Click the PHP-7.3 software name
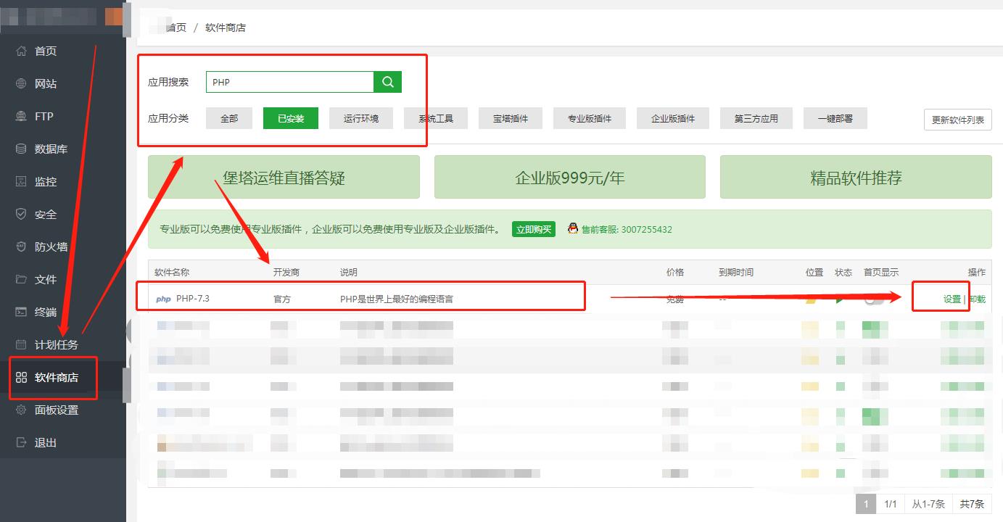 coord(193,299)
